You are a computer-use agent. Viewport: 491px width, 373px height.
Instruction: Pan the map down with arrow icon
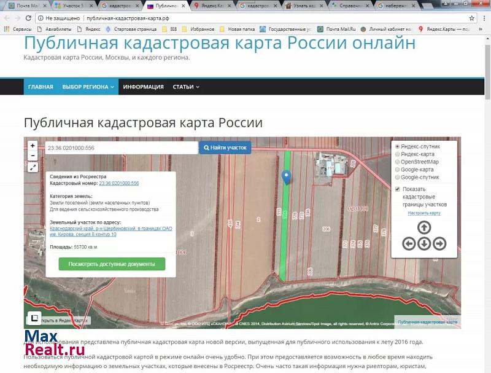(424, 243)
